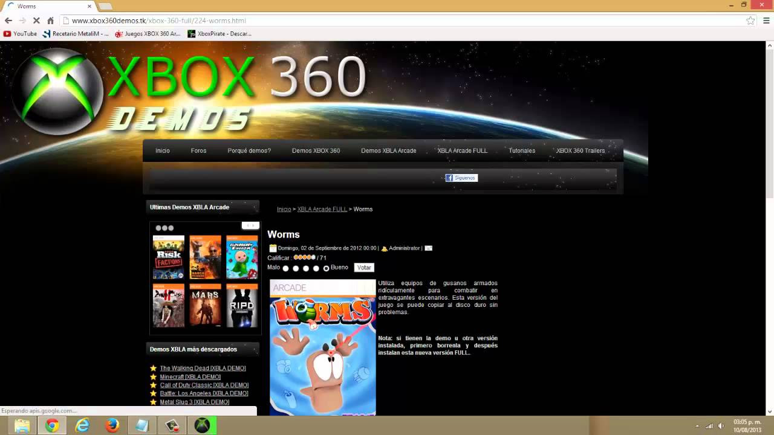Click the star icon beside The Walking Dead
The height and width of the screenshot is (435, 774).
[x=153, y=368]
